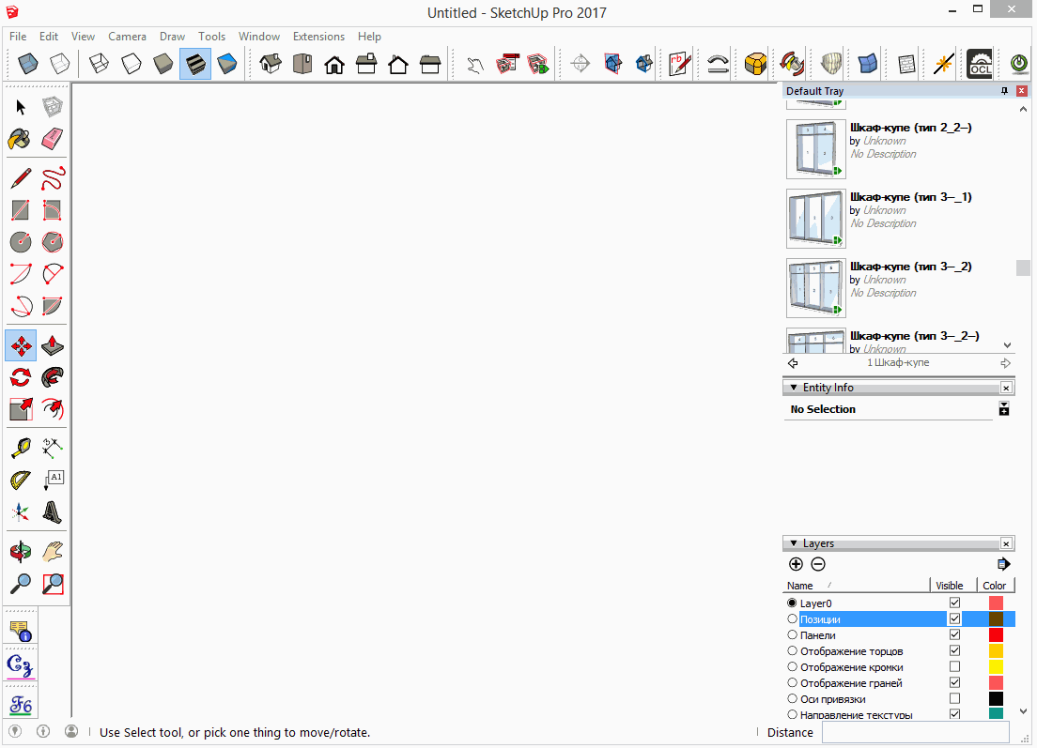
Task: Select the Orbit tool
Action: coord(21,551)
